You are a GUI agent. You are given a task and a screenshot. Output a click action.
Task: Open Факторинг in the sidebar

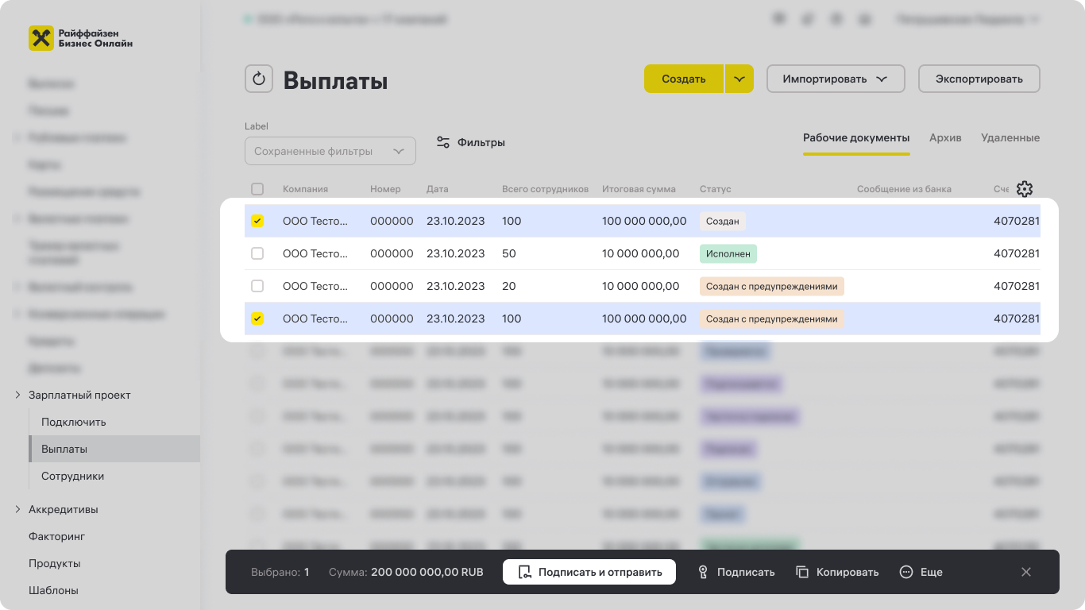56,536
